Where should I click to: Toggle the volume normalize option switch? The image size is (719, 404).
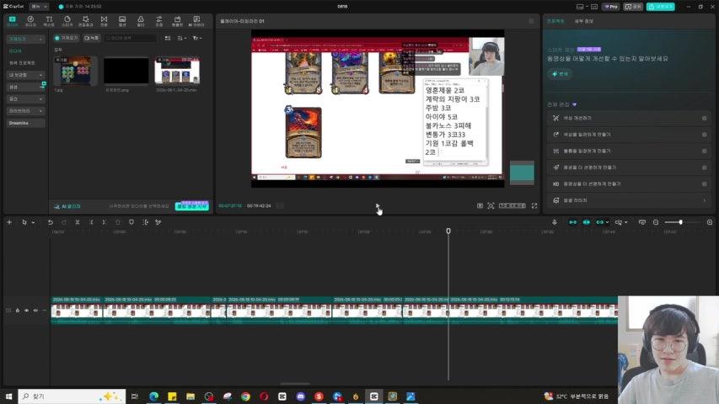[705, 151]
